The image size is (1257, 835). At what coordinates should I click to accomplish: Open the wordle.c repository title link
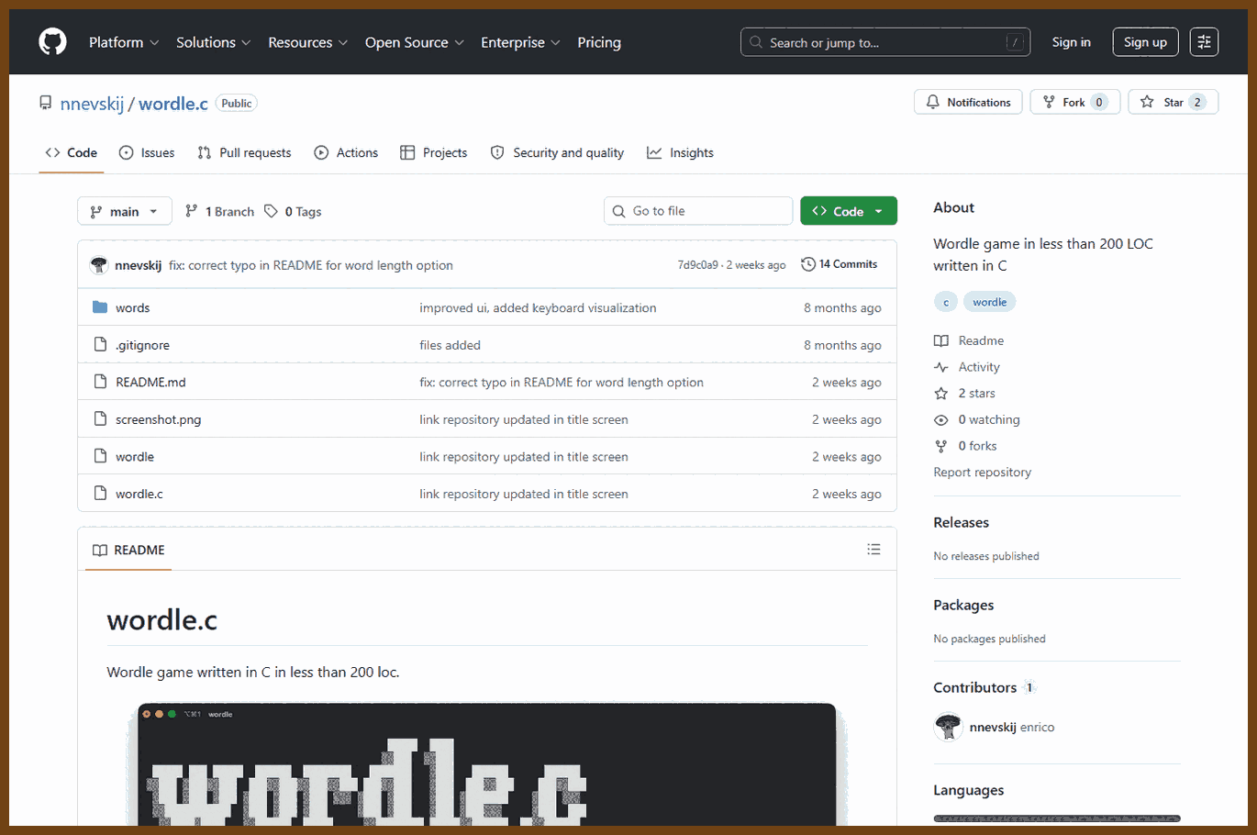click(173, 104)
